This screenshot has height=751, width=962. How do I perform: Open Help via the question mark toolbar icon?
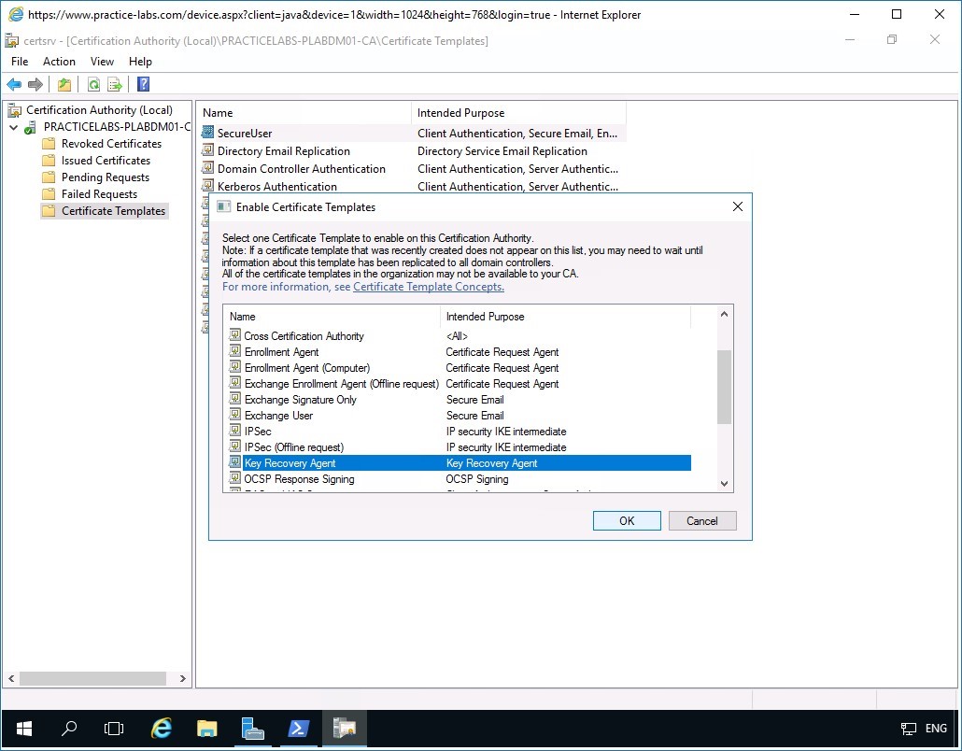(142, 84)
